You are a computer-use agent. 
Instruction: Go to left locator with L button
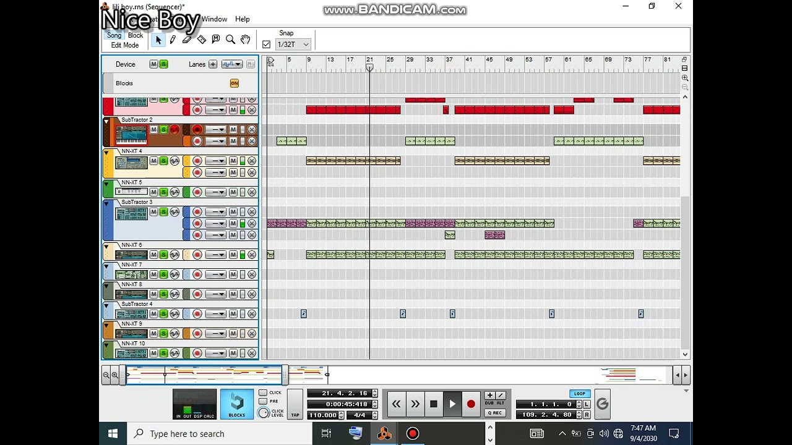(587, 404)
